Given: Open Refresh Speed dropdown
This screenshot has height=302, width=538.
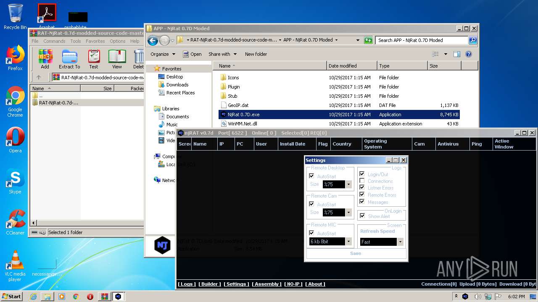Looking at the screenshot, I should click(400, 242).
